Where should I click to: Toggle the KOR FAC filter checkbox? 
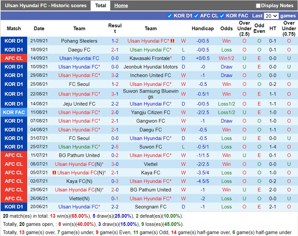pos(222,16)
